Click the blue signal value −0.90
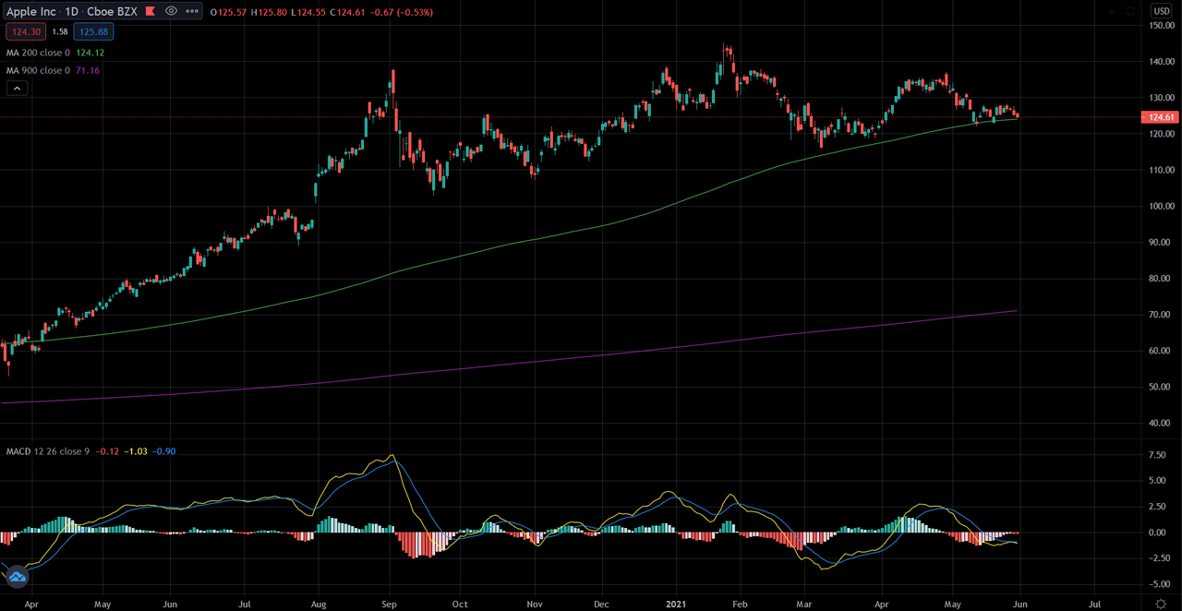The height and width of the screenshot is (611, 1182). 164,451
